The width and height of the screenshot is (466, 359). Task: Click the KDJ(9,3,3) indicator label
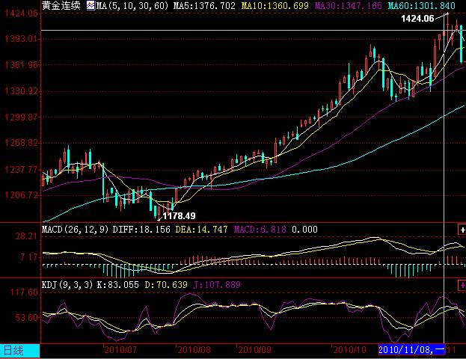point(67,285)
